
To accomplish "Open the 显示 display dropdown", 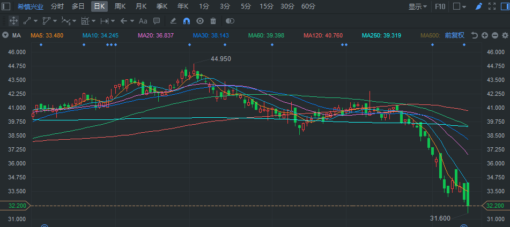I will (x=417, y=6).
